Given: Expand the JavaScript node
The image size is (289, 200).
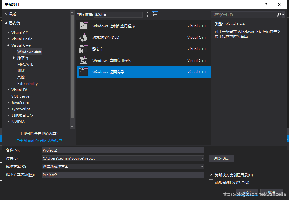Looking at the screenshot, I should [8, 102].
